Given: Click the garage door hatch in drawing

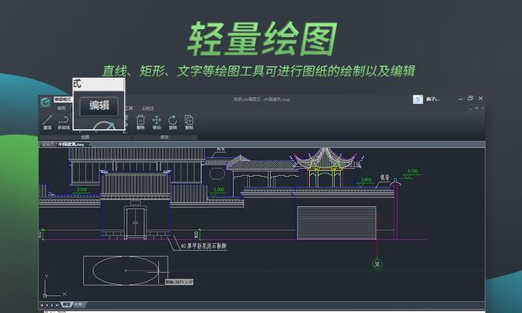Looking at the screenshot, I should [337, 223].
